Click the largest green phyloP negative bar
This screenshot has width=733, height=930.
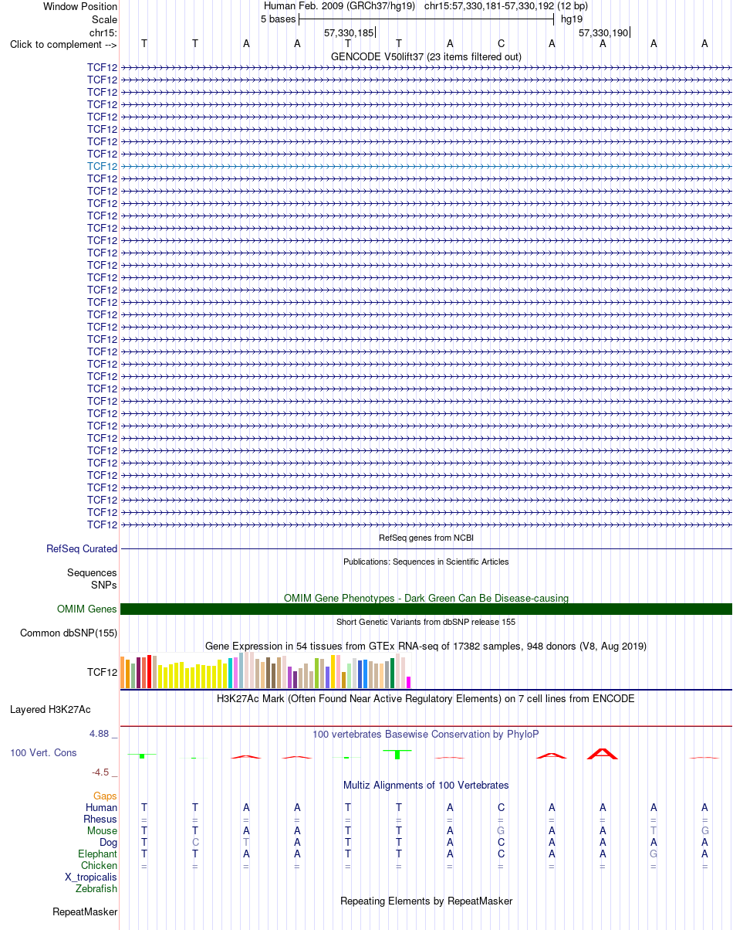[x=397, y=755]
